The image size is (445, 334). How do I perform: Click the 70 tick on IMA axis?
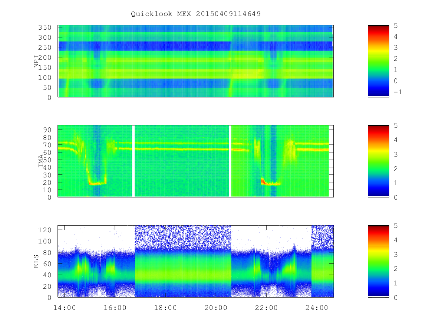coord(47,145)
